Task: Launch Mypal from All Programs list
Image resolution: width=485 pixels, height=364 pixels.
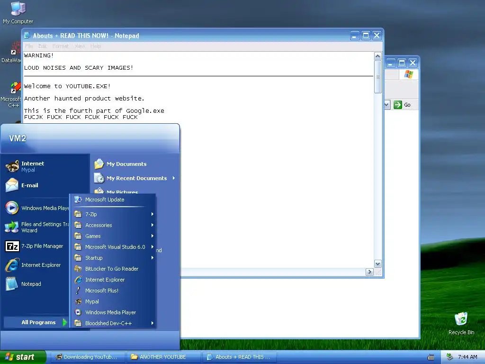Action: pyautogui.click(x=113, y=301)
